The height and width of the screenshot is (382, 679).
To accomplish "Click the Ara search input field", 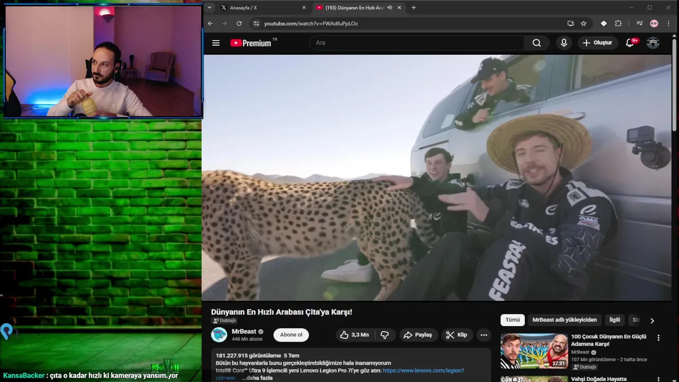I will tap(416, 43).
